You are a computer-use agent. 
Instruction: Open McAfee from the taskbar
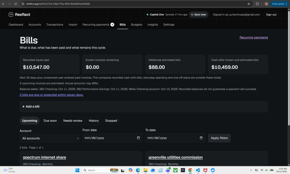click(x=205, y=170)
